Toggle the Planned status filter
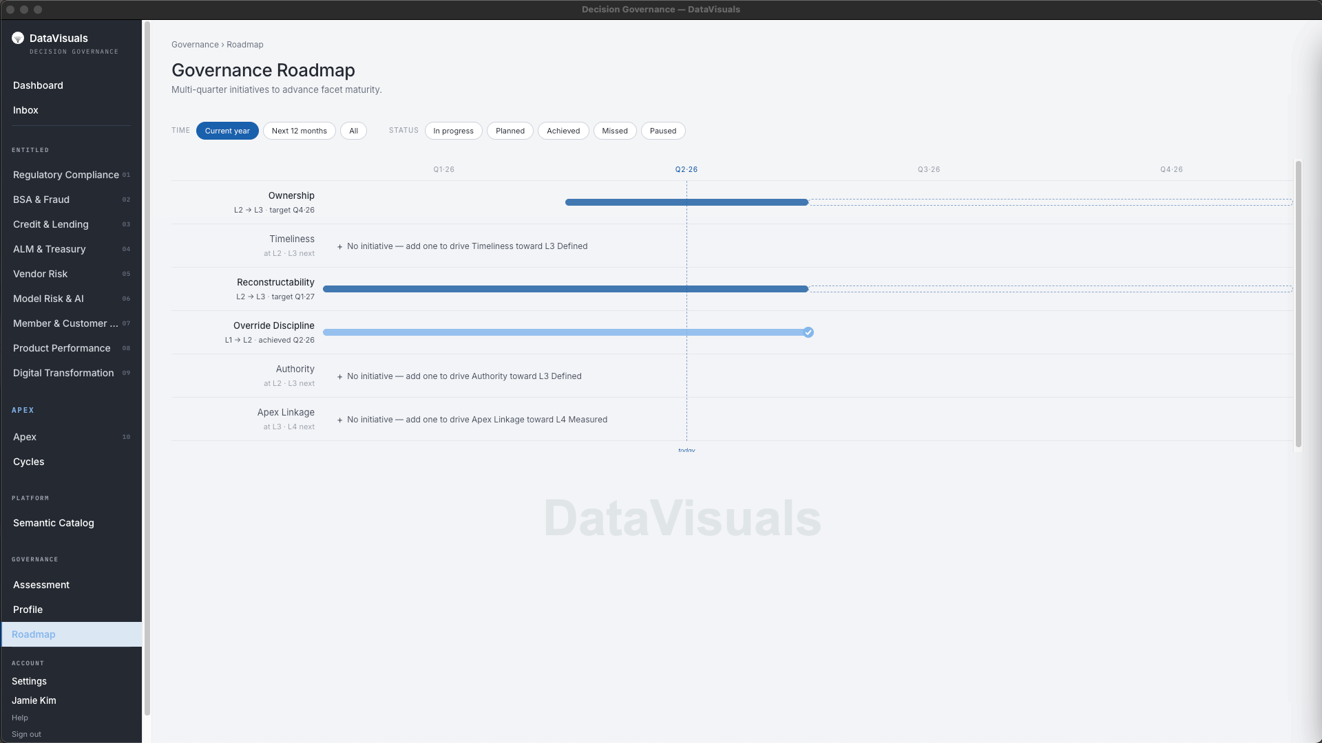 [x=510, y=131]
